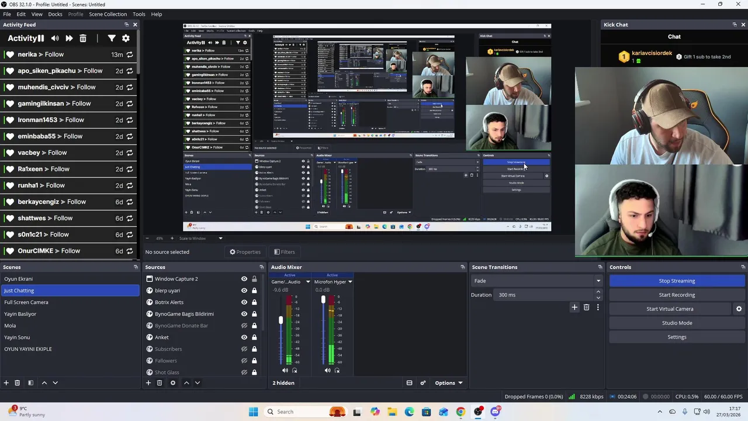Image resolution: width=748 pixels, height=421 pixels.
Task: Lock the Window Capture 2 source
Action: pyautogui.click(x=254, y=279)
